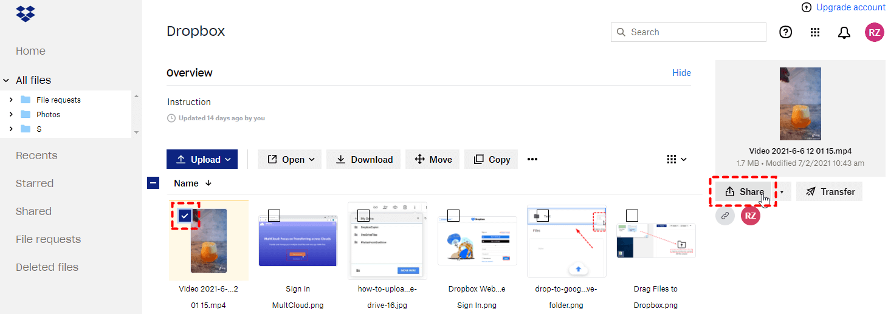This screenshot has width=888, height=314.
Task: Click inside the Search input field
Action: point(688,32)
